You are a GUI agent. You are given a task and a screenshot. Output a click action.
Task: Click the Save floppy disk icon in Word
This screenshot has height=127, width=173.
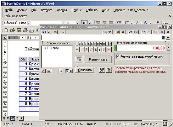pos(19,30)
